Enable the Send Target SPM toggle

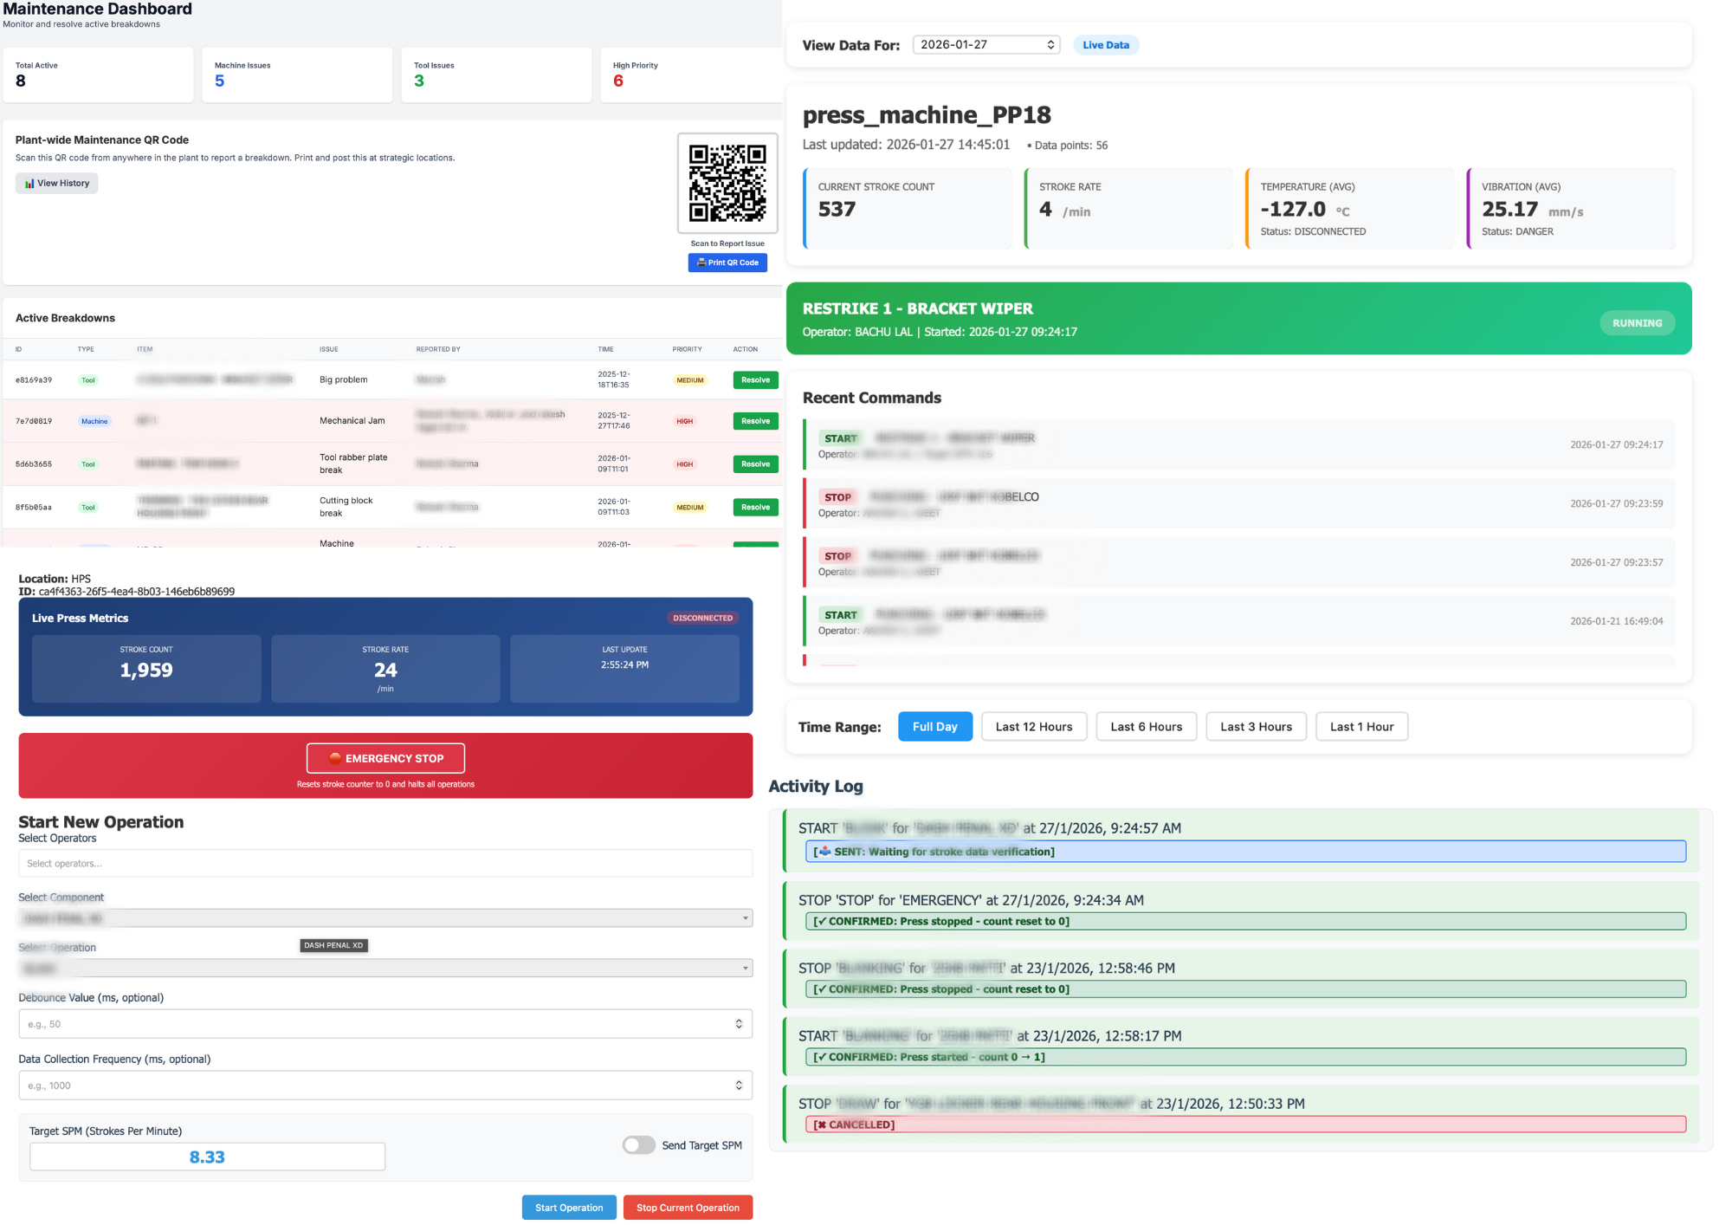(638, 1145)
